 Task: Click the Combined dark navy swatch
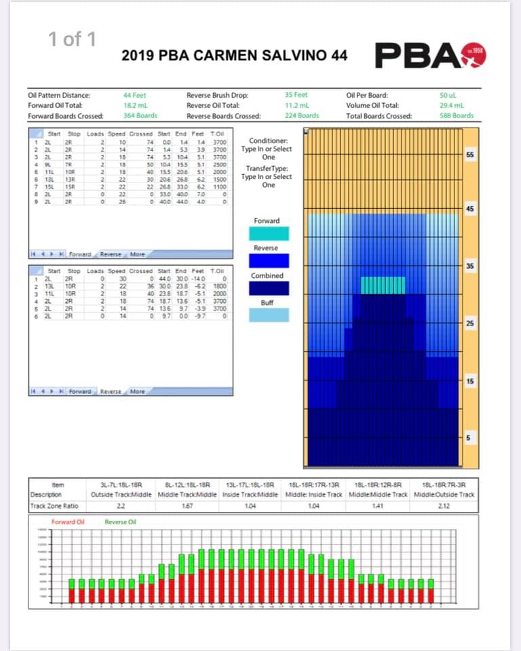(269, 289)
